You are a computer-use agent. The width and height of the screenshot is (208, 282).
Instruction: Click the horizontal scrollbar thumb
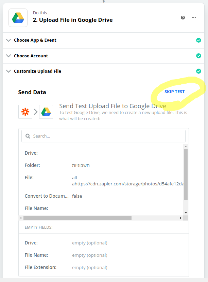77,218
